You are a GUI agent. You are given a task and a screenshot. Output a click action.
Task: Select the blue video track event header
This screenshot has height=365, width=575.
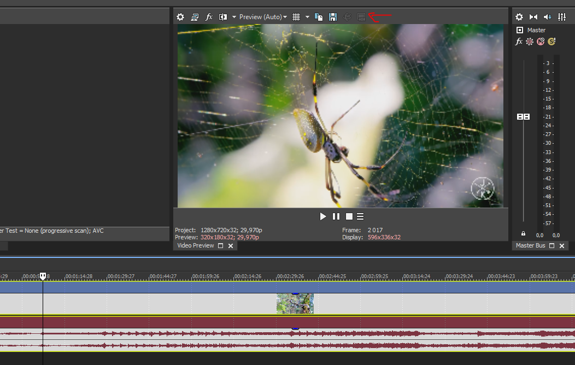pos(287,287)
